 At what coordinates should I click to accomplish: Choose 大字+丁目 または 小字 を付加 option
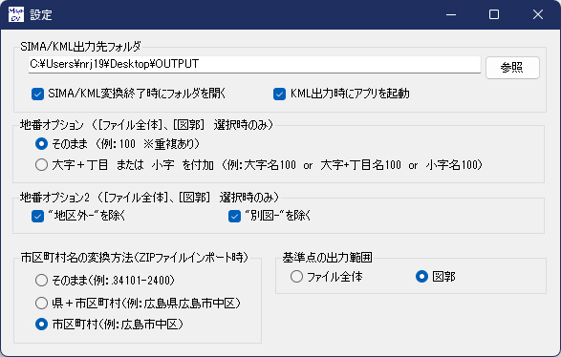pos(41,165)
